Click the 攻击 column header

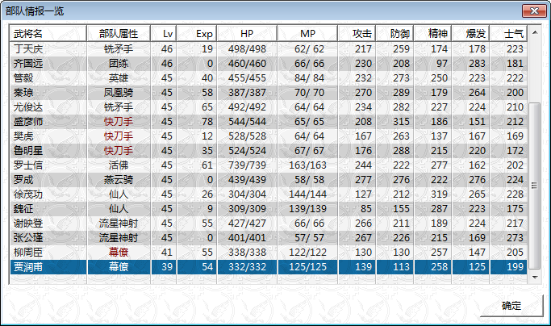click(357, 33)
